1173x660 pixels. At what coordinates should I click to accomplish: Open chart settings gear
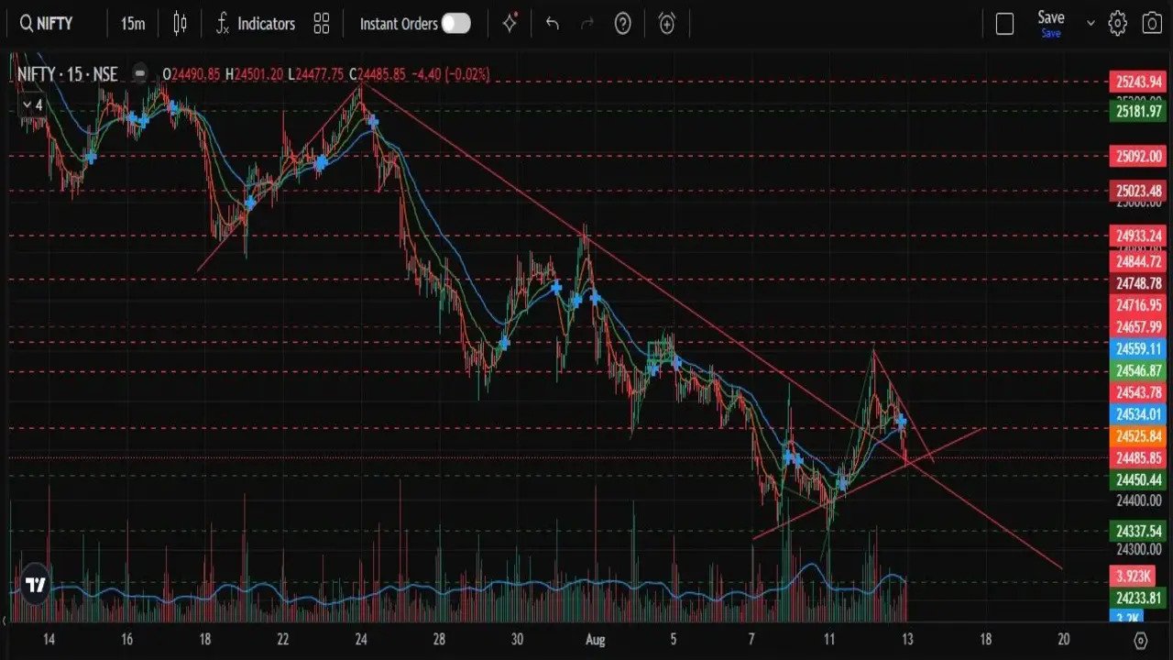point(1117,24)
